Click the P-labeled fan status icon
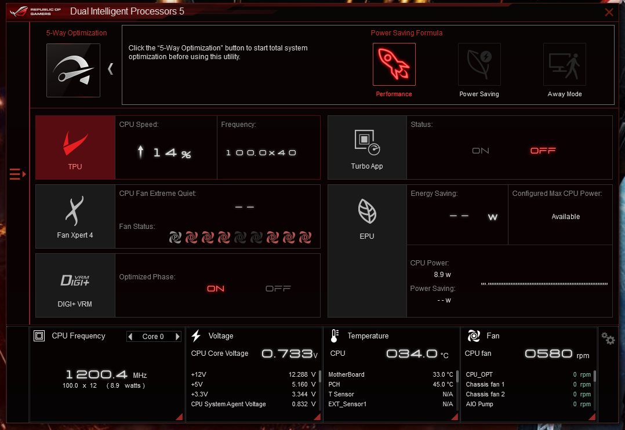 point(175,238)
